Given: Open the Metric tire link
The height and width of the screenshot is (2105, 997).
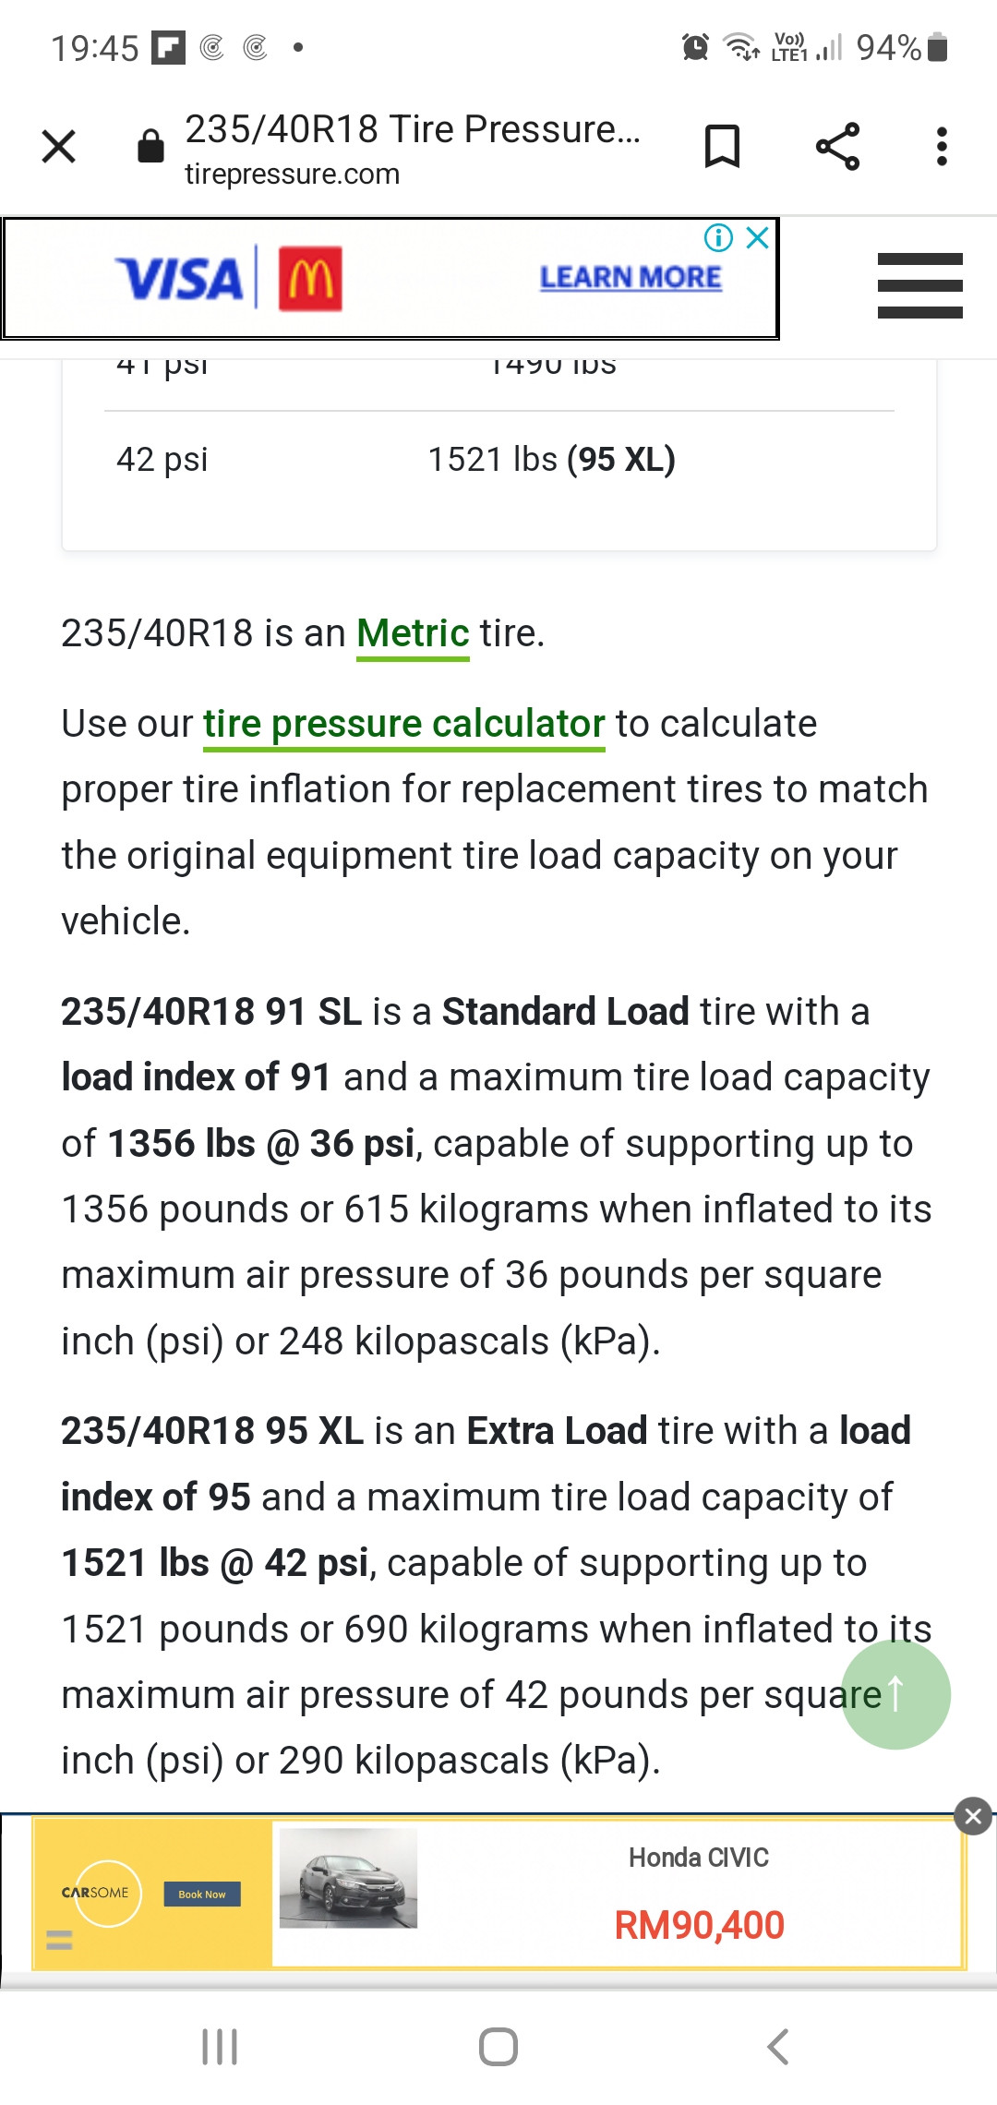Looking at the screenshot, I should click(413, 634).
